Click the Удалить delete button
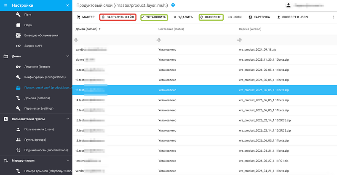 tap(183, 17)
